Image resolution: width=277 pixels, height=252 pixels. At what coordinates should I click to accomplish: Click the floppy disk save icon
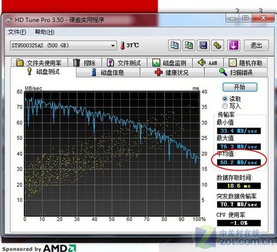[203, 45]
